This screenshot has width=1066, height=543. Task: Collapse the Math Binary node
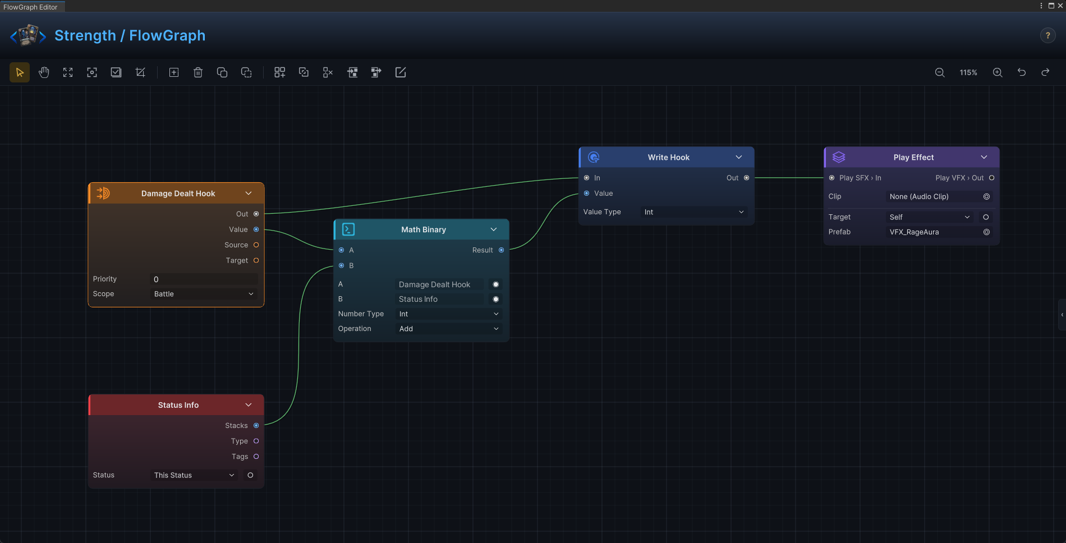[x=494, y=229]
